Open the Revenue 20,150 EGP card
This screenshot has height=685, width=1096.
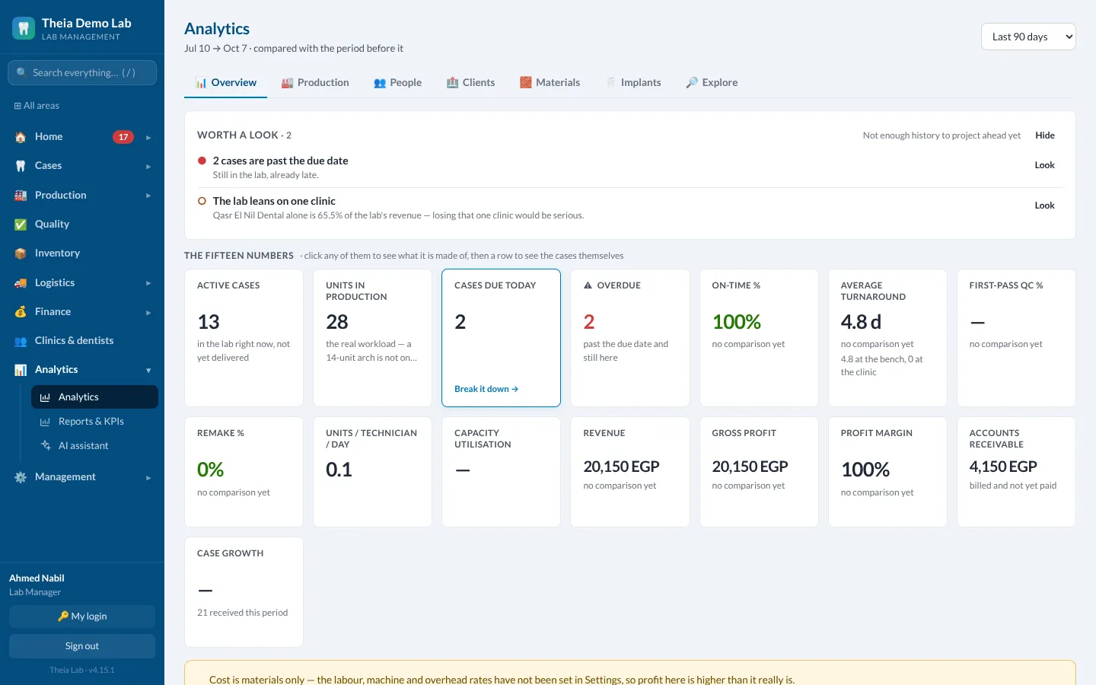(x=630, y=472)
